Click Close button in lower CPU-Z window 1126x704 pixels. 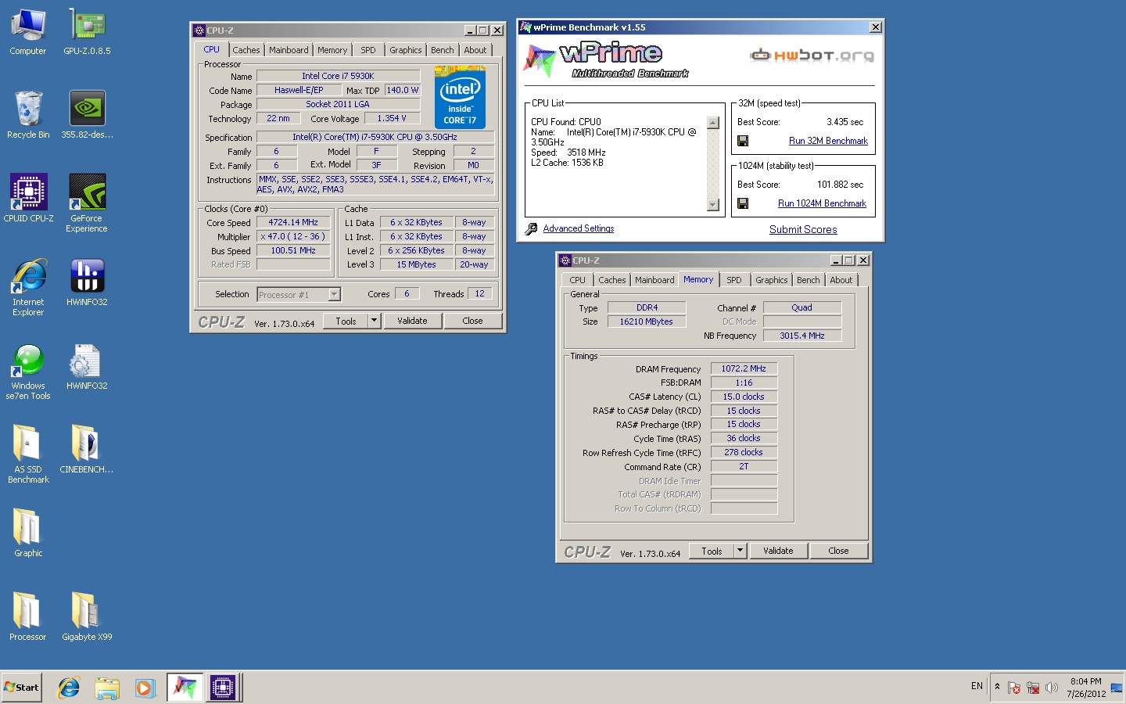coord(838,551)
